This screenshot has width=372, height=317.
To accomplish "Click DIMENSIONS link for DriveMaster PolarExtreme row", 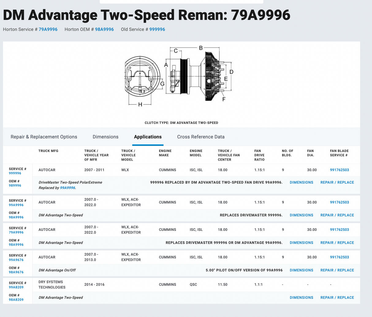I will pyautogui.click(x=301, y=182).
